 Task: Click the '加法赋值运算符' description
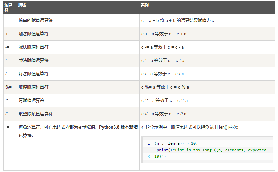(x=34, y=34)
